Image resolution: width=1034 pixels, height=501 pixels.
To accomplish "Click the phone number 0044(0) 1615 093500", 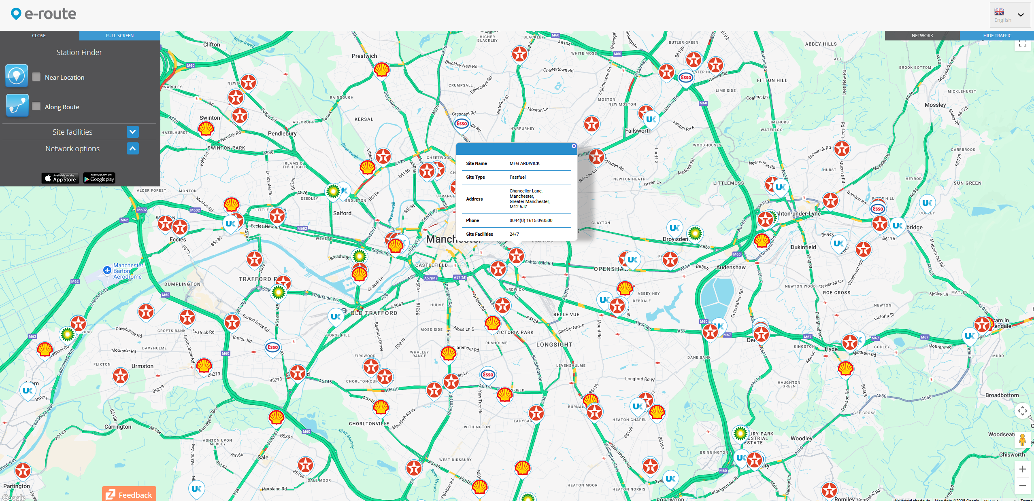I will [x=531, y=221].
